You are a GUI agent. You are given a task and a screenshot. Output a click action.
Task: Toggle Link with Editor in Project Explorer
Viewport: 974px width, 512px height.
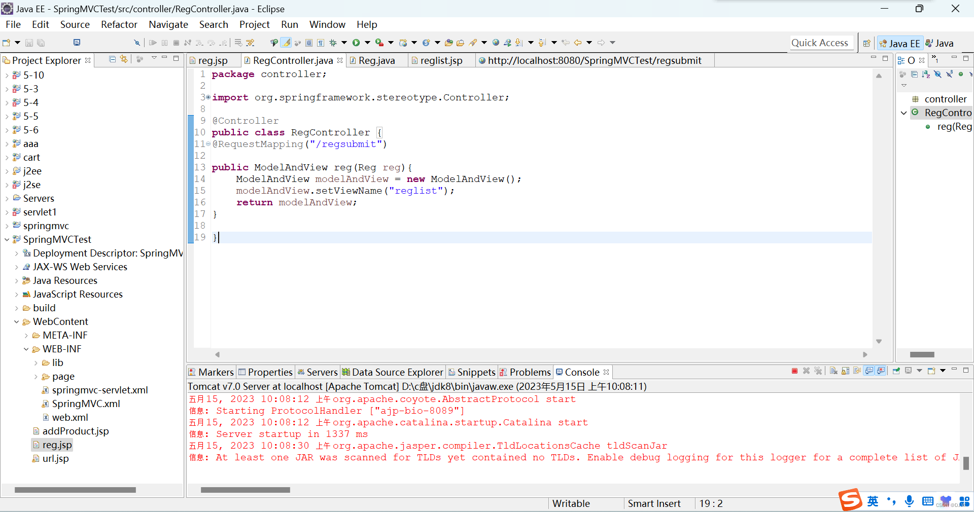[124, 59]
